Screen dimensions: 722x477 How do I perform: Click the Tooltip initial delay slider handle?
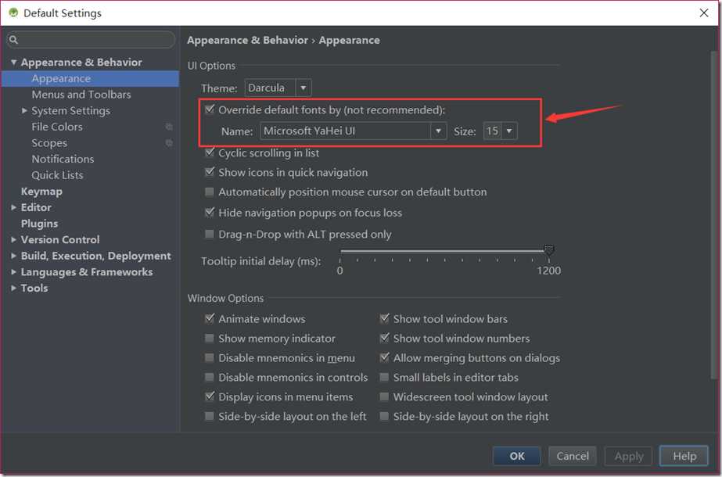pyautogui.click(x=549, y=250)
